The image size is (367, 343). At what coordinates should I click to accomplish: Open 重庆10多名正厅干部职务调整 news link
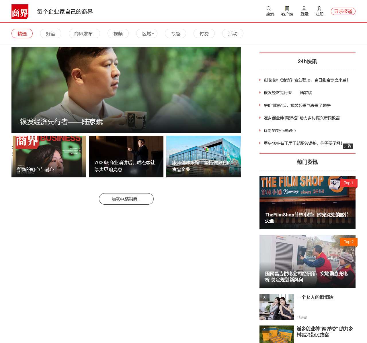click(303, 143)
